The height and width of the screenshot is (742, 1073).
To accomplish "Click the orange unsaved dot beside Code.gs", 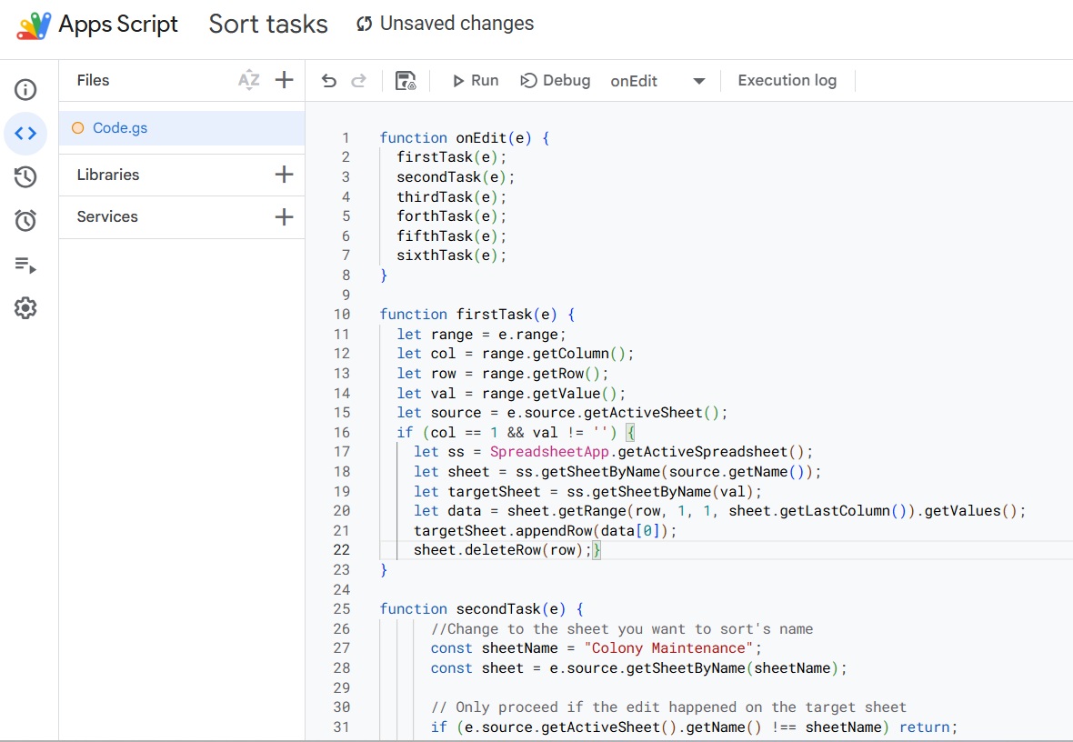I will 78,128.
